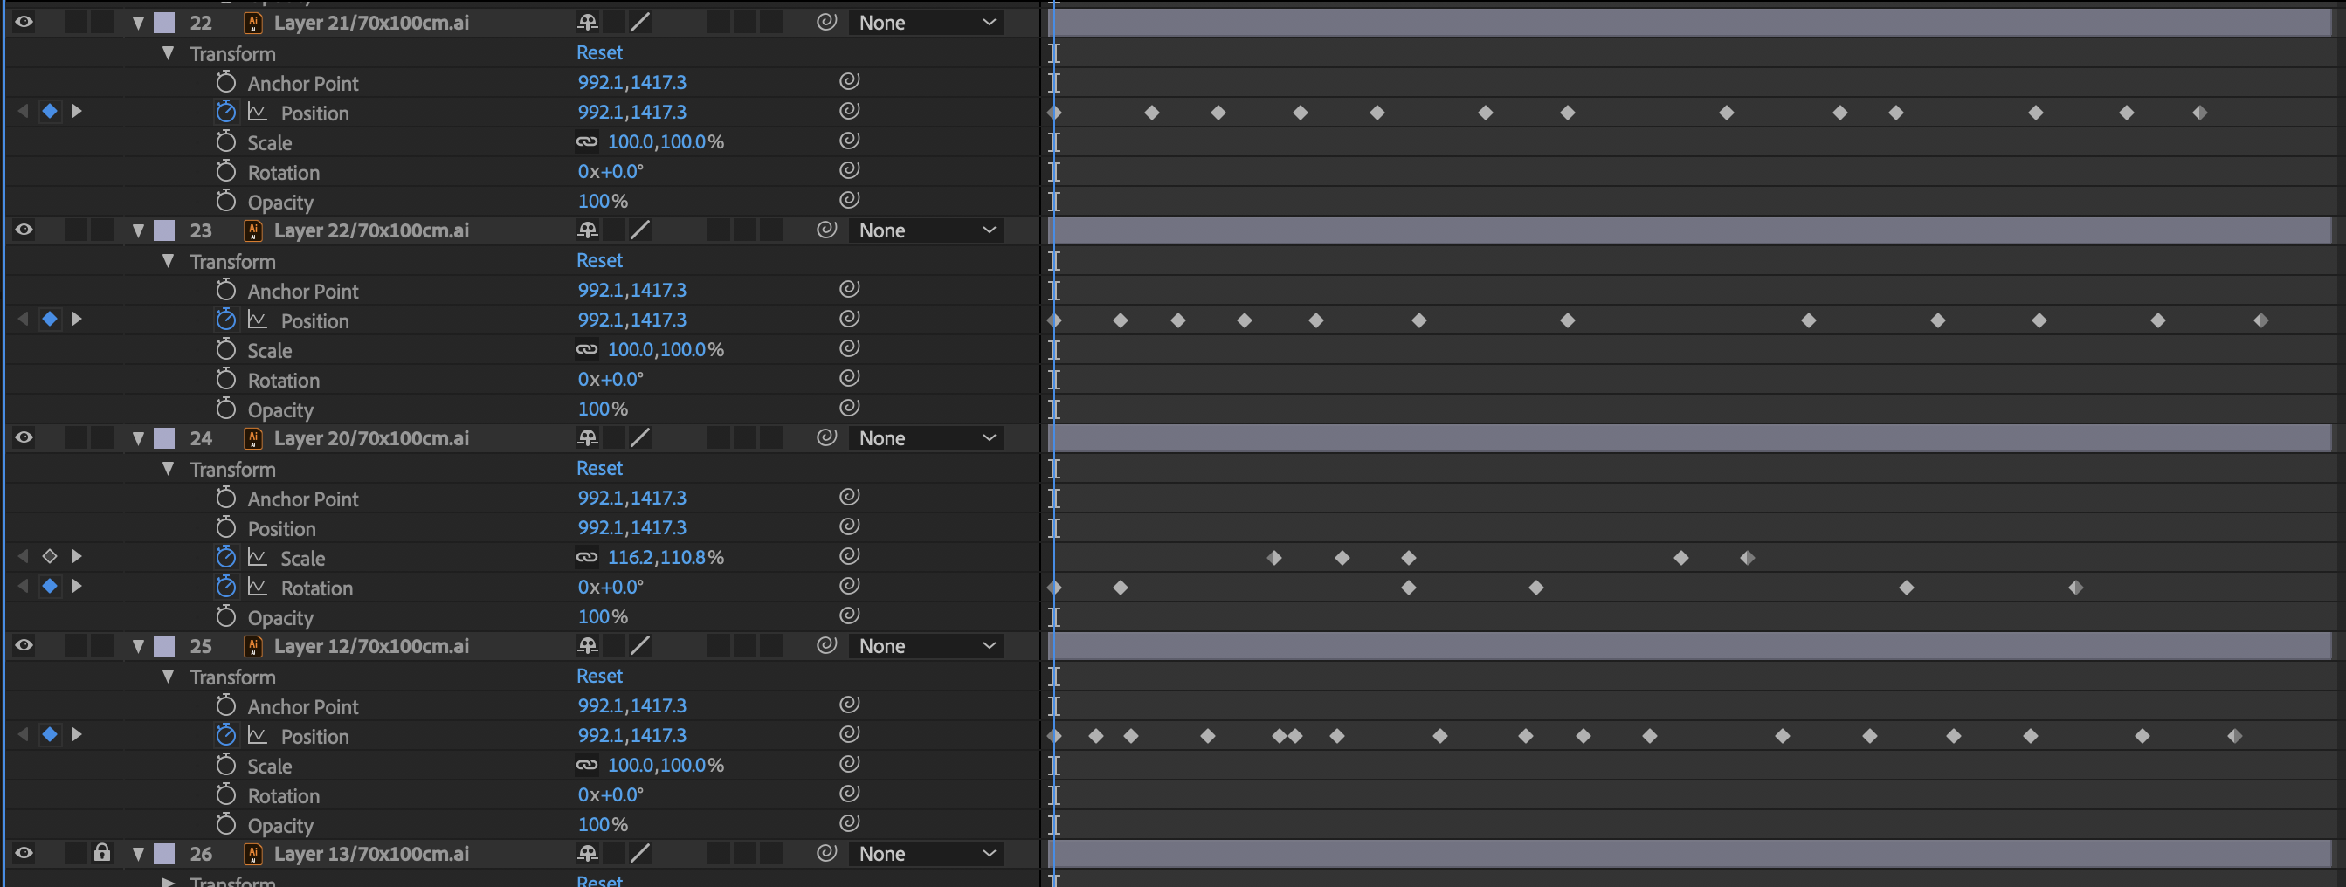Click label color swatch of Layer 21
This screenshot has width=2346, height=887.
[x=164, y=23]
